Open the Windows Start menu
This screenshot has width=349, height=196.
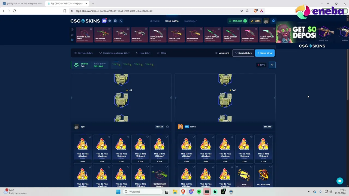[x=118, y=192]
